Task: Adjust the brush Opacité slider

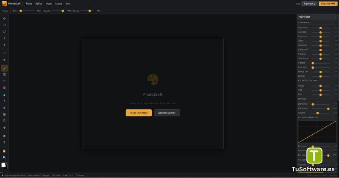Action: (x=58, y=11)
